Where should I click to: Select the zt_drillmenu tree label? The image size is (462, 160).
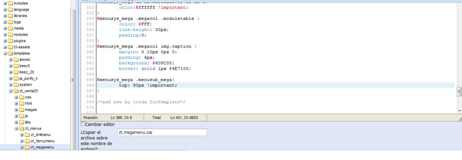pyautogui.click(x=41, y=135)
